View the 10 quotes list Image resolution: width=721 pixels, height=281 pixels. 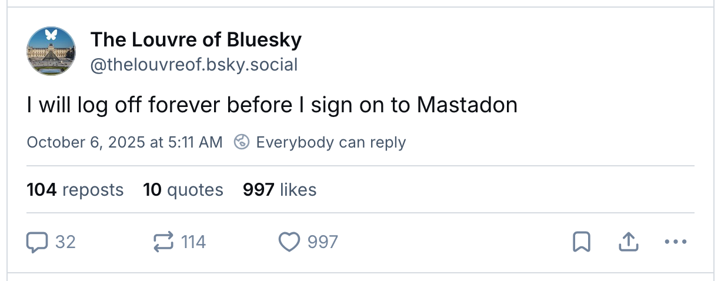[x=183, y=190]
